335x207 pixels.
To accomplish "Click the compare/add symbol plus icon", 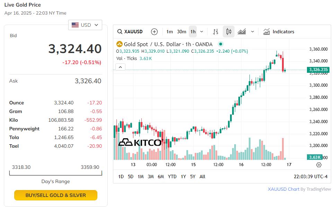I will (155, 32).
